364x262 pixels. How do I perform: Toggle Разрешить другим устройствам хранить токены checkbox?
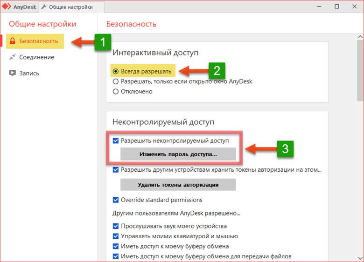pos(116,170)
